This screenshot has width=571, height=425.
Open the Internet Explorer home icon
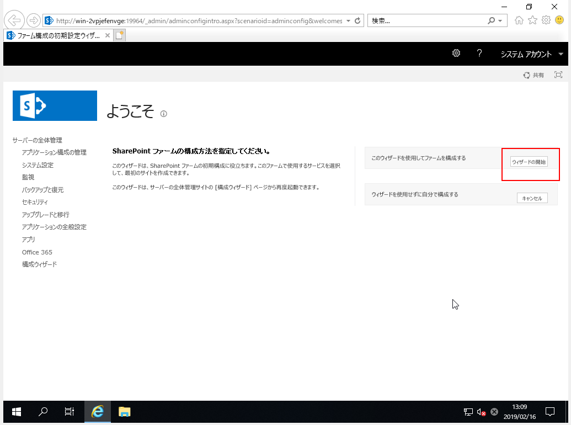click(519, 20)
